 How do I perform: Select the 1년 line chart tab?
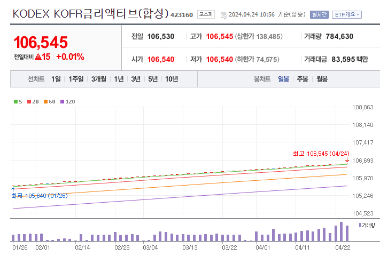pyautogui.click(x=119, y=79)
